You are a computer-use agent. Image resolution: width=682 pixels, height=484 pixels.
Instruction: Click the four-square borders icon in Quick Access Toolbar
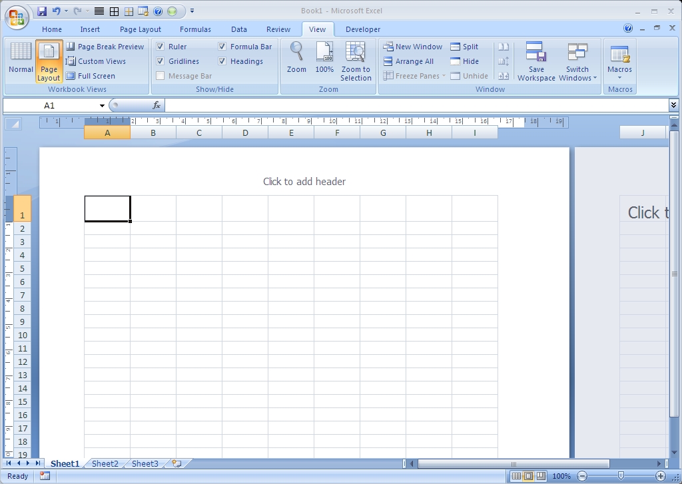(x=114, y=11)
